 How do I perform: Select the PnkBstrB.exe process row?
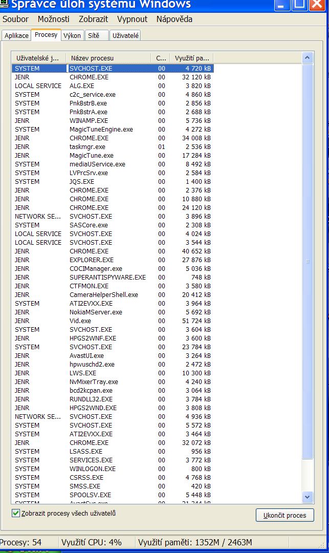(x=113, y=103)
